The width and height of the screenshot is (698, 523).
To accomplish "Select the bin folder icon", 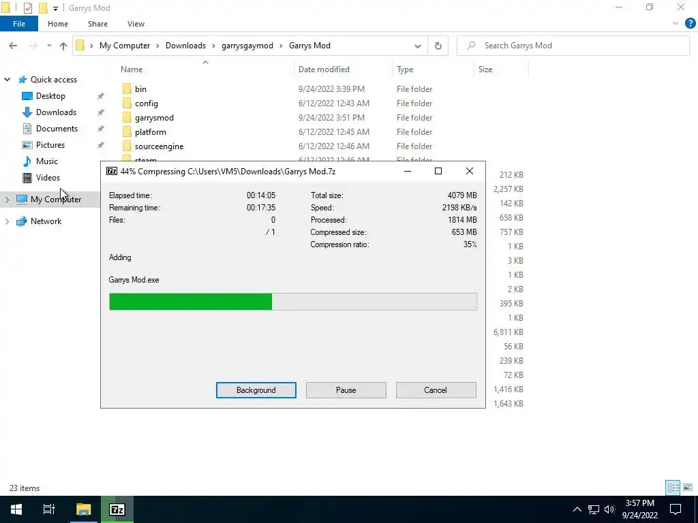I will (x=127, y=89).
